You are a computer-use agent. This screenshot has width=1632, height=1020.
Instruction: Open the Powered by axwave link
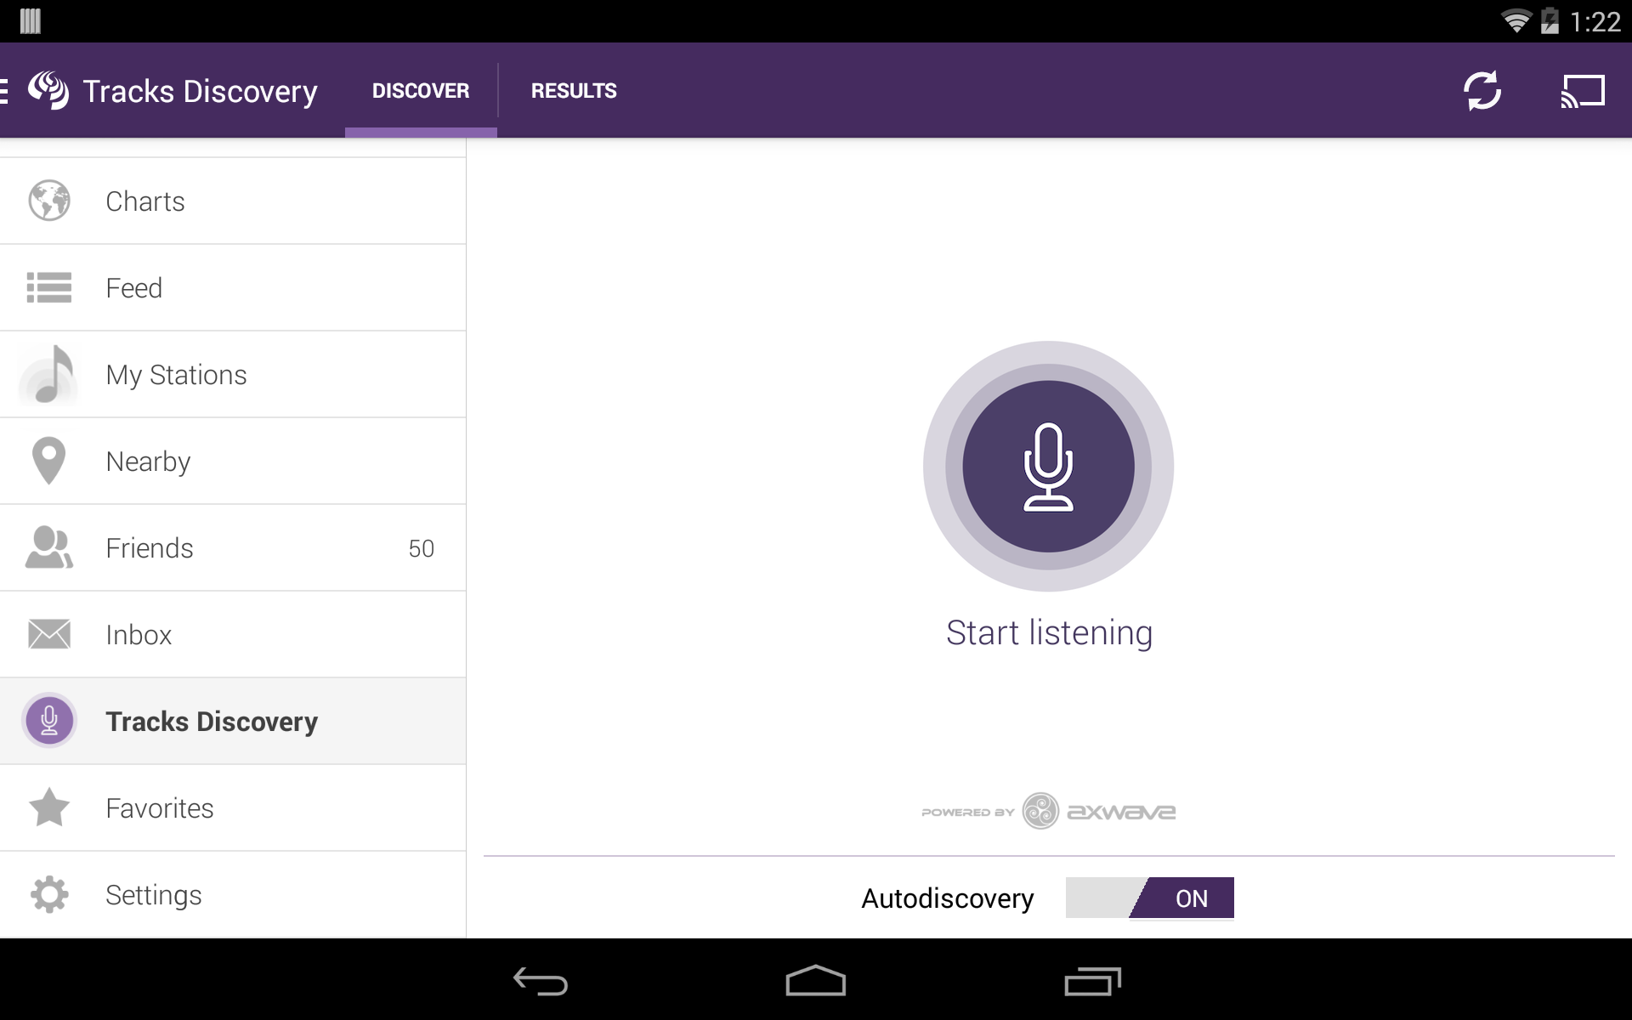[x=1048, y=812]
